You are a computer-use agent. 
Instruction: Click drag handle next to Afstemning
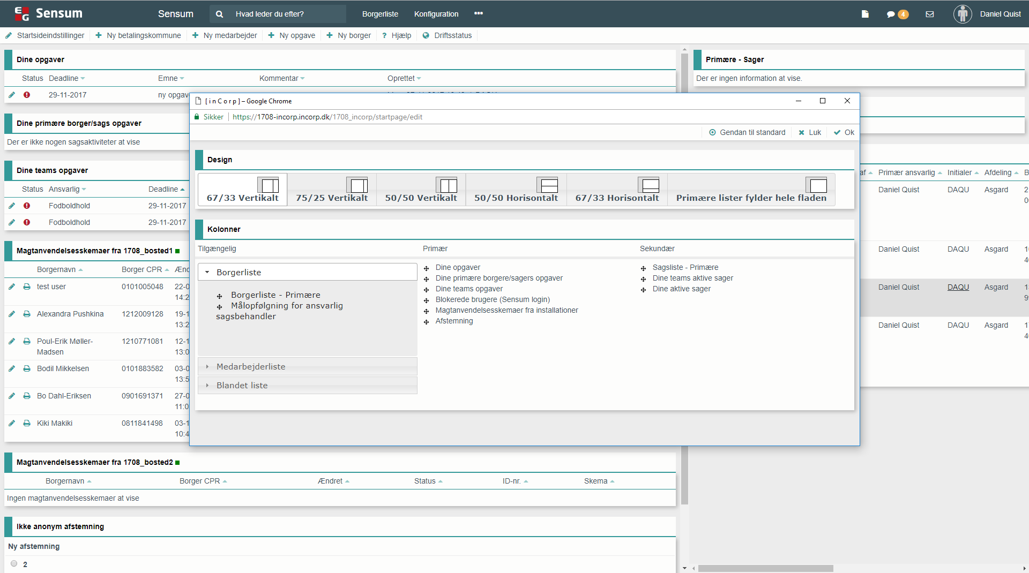[427, 322]
